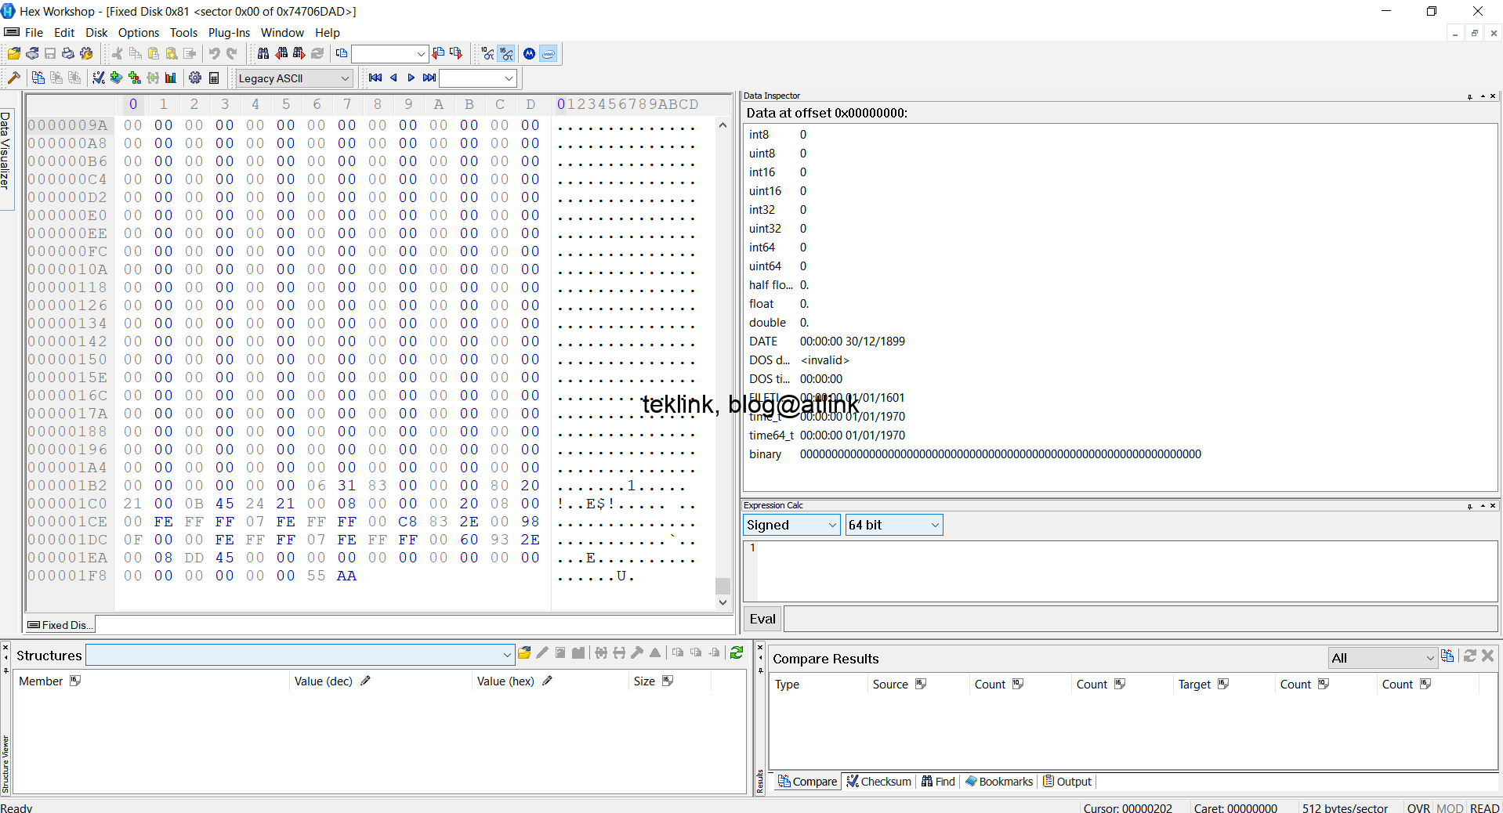The image size is (1503, 813).
Task: Toggle hex display on the Size column header
Action: coord(668,681)
